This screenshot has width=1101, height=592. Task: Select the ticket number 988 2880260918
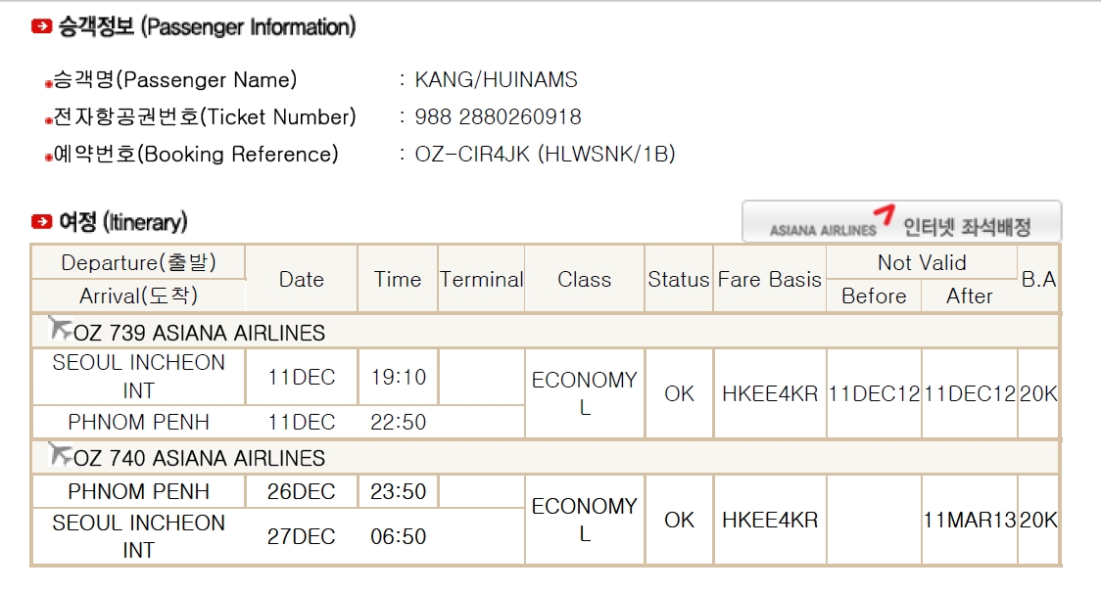point(498,117)
